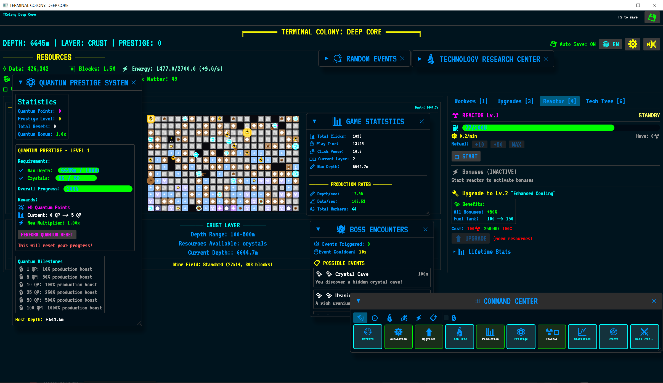Collapse the Quantum Prestige System panel

[20, 82]
